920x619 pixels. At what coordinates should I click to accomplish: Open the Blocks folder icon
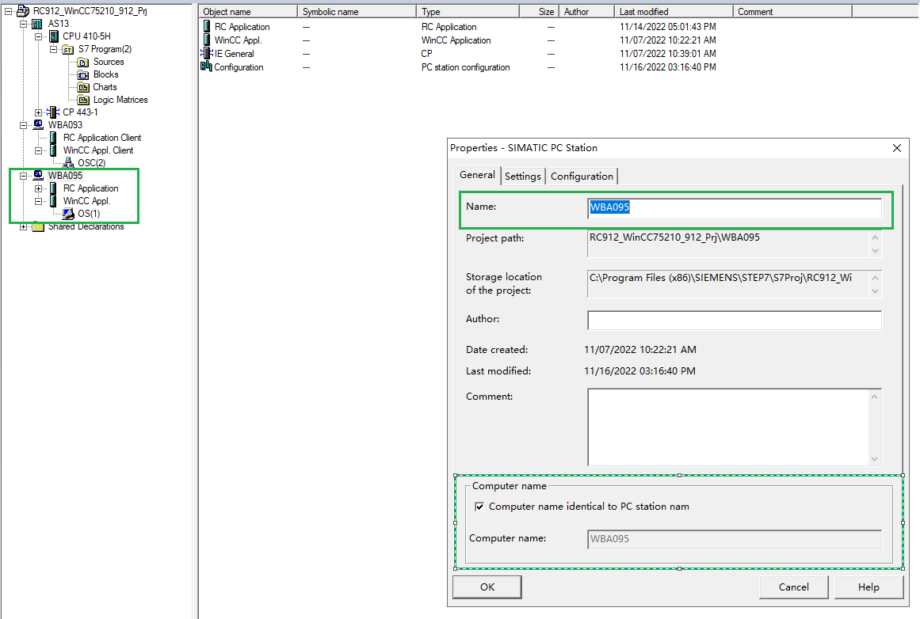(x=82, y=74)
